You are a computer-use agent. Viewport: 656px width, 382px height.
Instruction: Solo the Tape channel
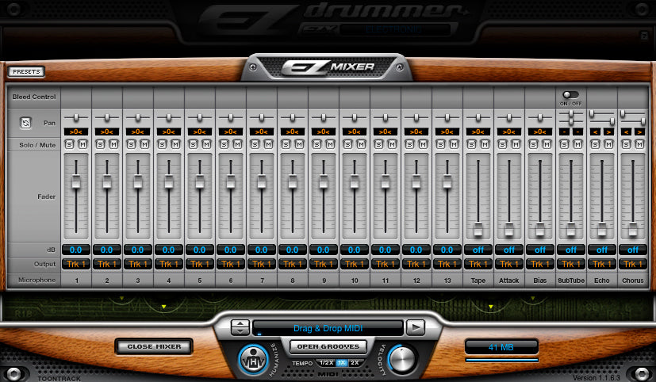(x=473, y=144)
